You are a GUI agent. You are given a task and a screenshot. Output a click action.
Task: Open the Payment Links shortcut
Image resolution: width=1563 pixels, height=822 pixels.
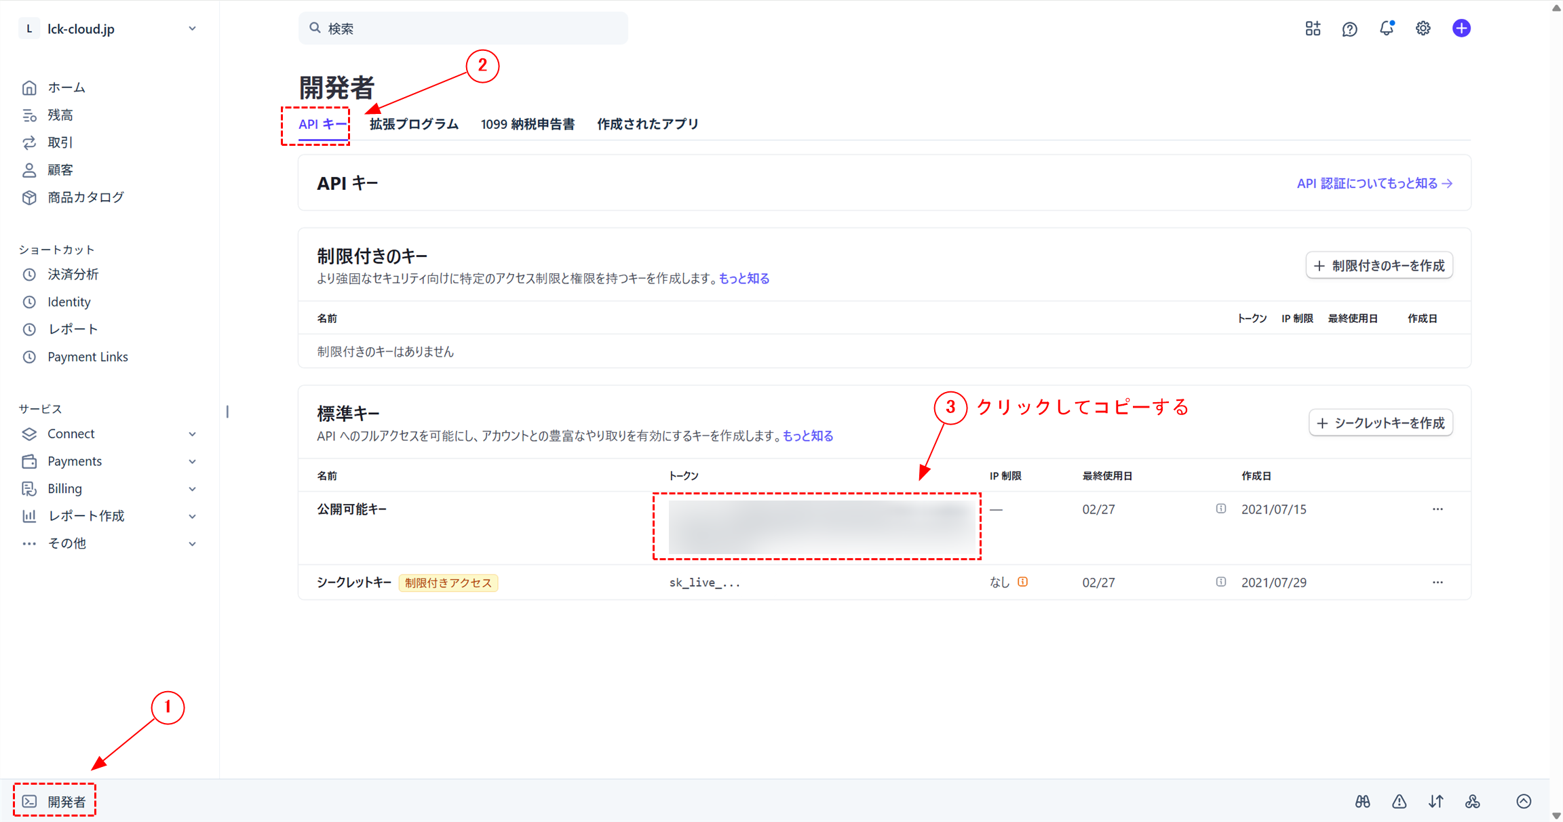click(75, 357)
